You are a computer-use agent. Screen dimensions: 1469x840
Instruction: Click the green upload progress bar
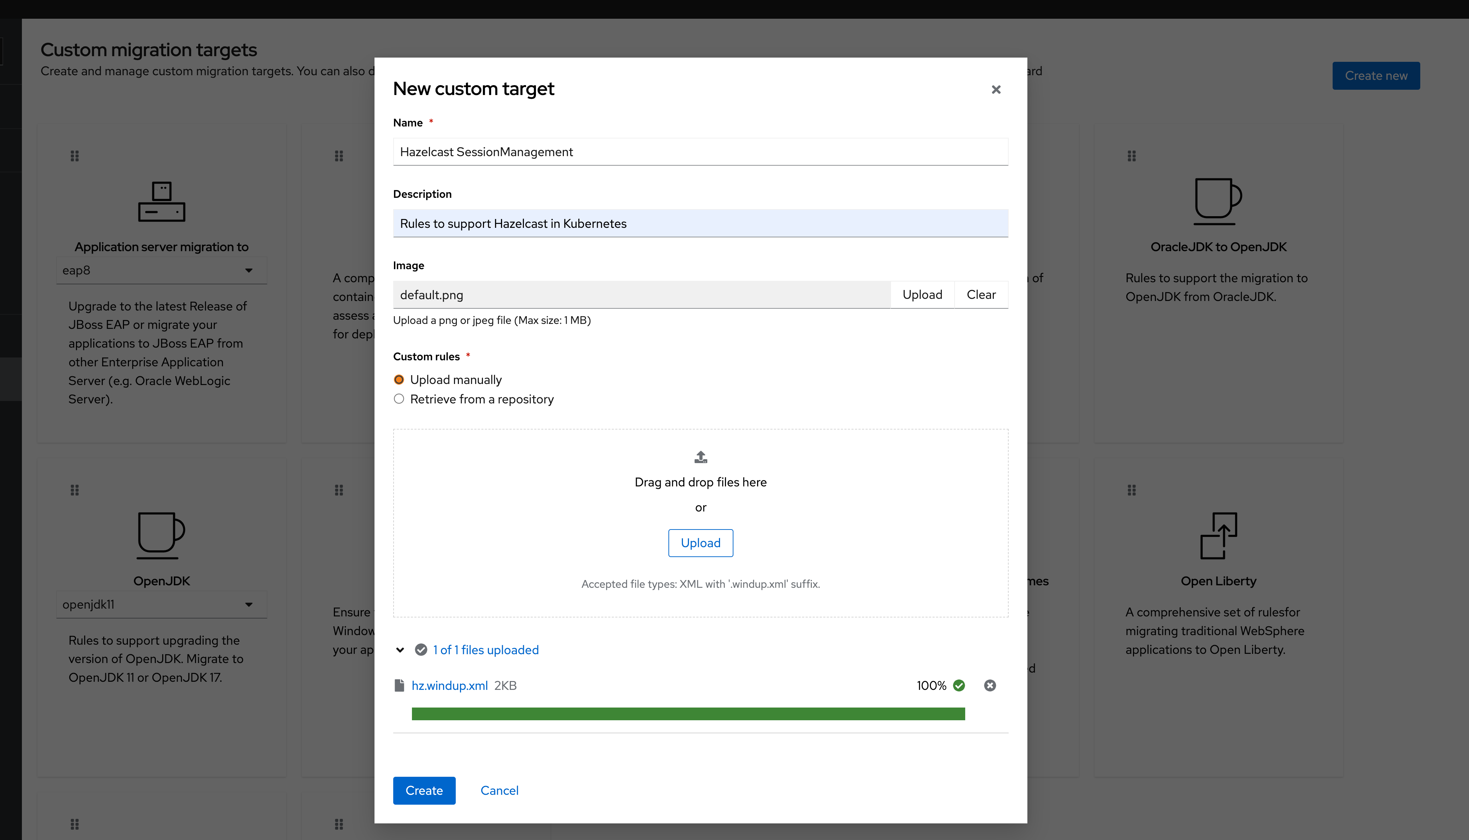(x=688, y=714)
